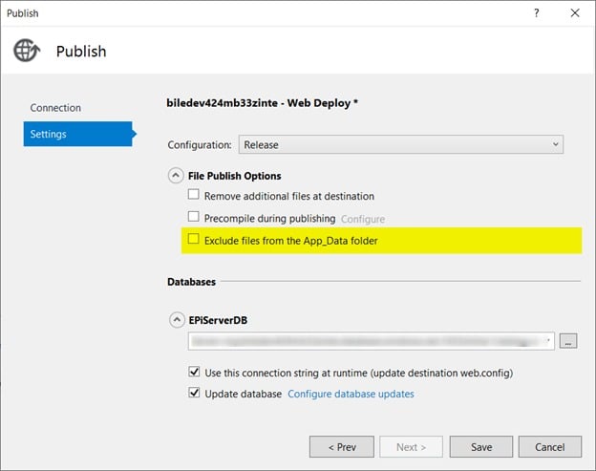The width and height of the screenshot is (596, 471).
Task: Close the Publish dialog window
Action: (x=574, y=13)
